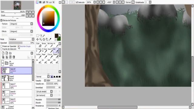194x109 pixels.
Task: Create a new layer folder
Action: click(10, 53)
